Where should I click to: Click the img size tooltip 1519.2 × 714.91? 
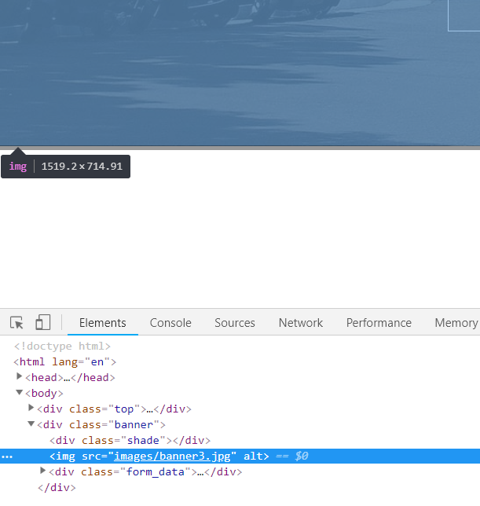pos(65,167)
